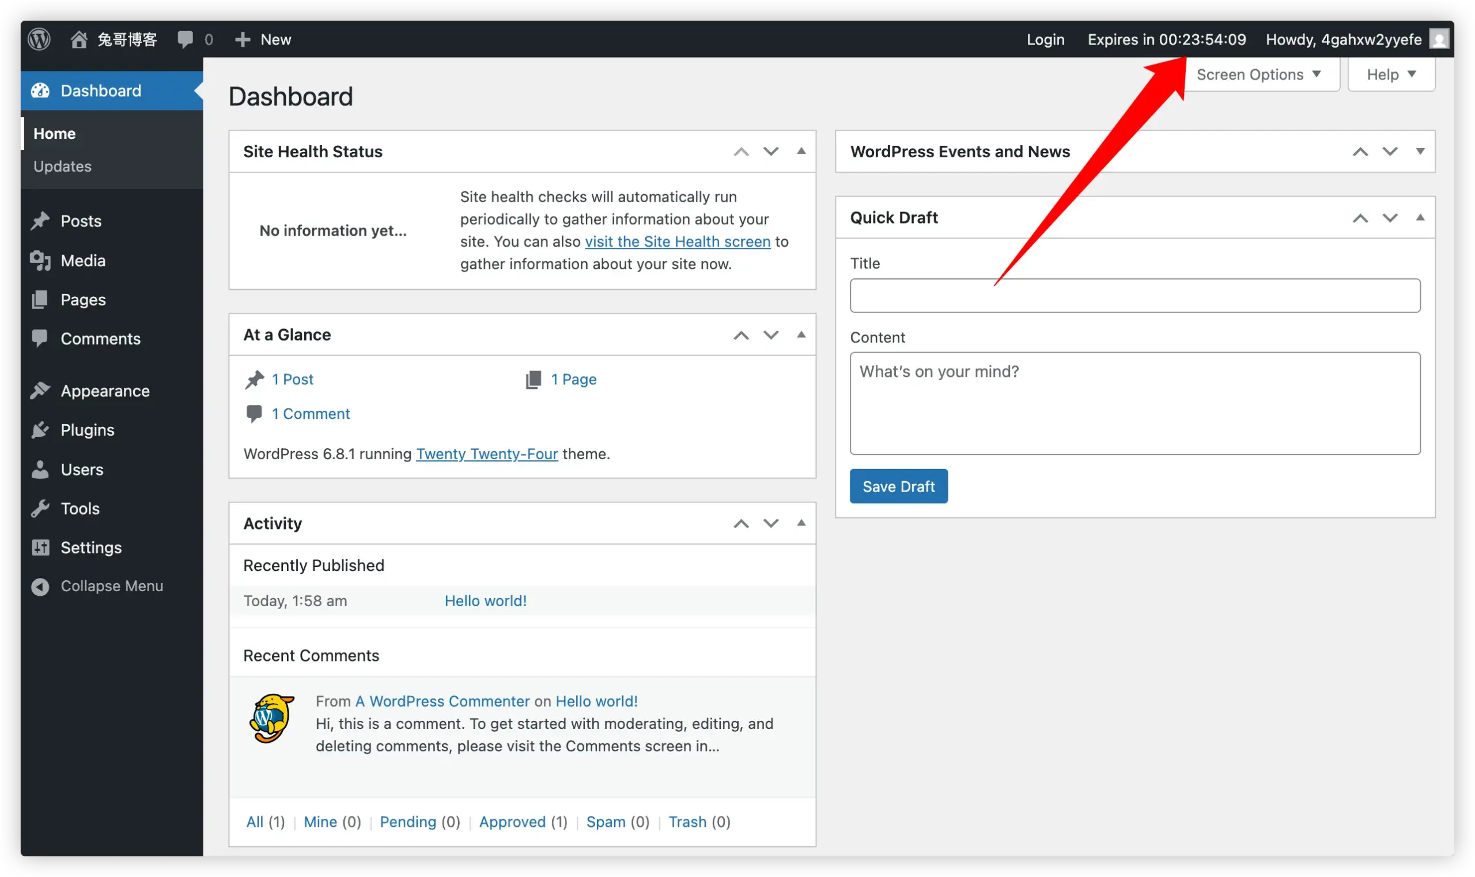
Task: Move Site Health Status widget up
Action: click(x=741, y=152)
